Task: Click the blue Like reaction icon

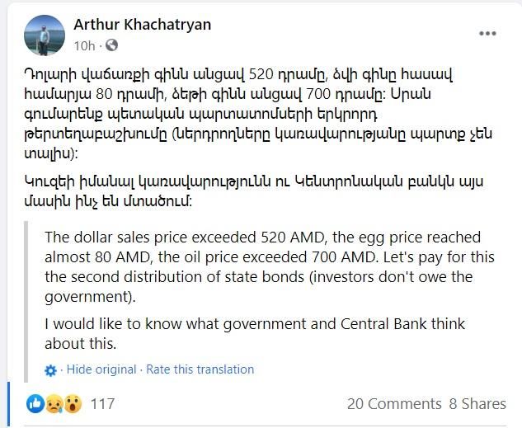Action: [x=35, y=403]
